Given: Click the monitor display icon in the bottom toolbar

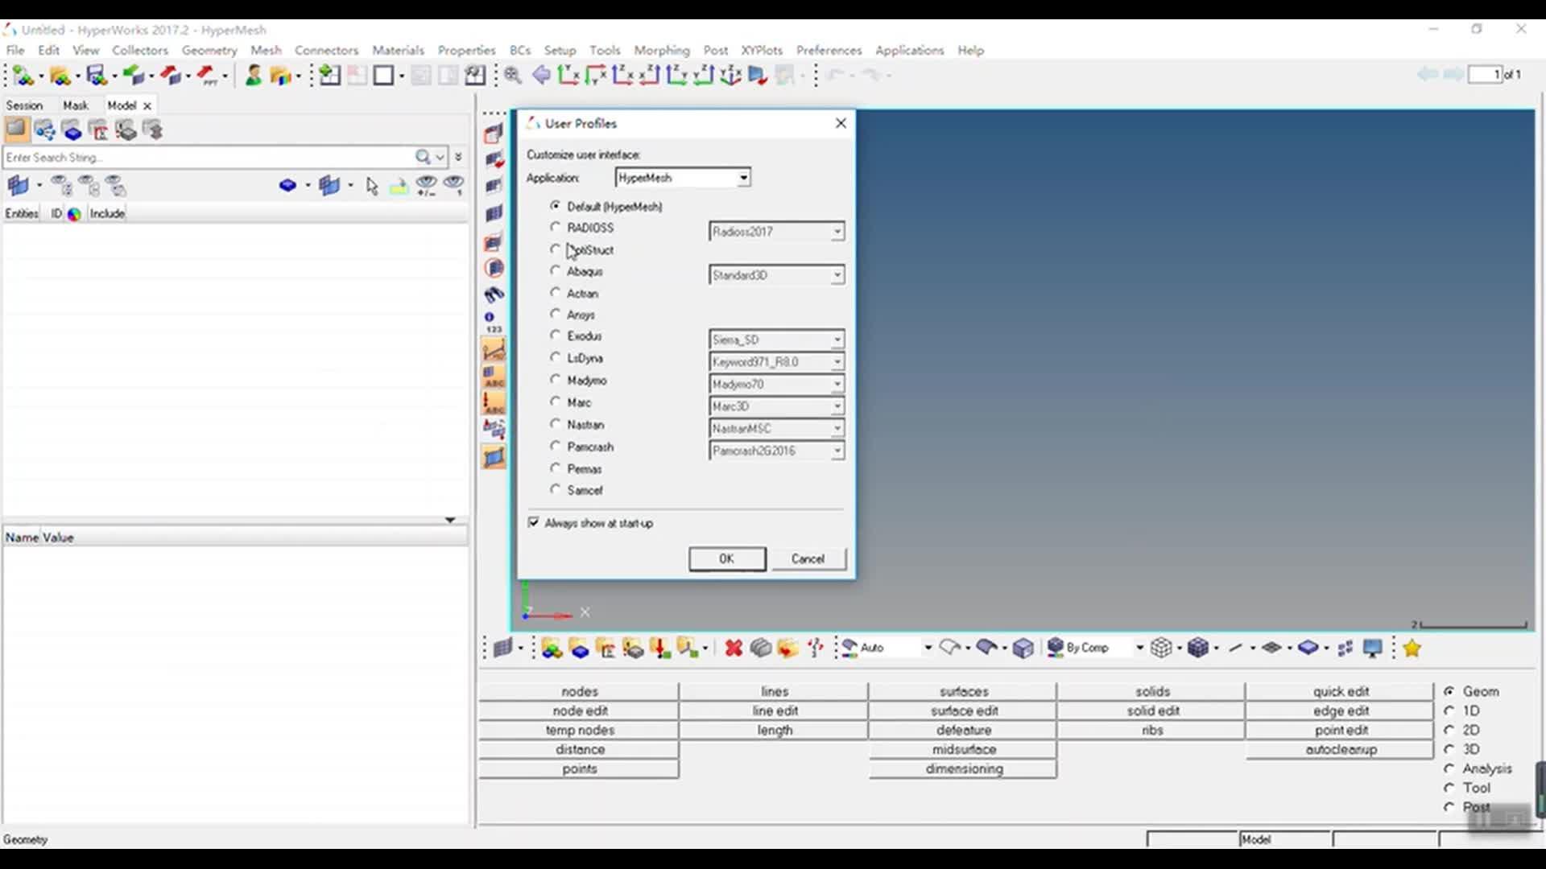Looking at the screenshot, I should click(1372, 649).
